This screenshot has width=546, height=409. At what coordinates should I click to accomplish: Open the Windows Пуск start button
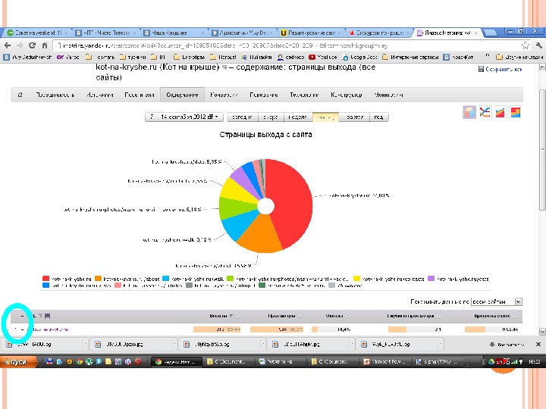[x=18, y=362]
